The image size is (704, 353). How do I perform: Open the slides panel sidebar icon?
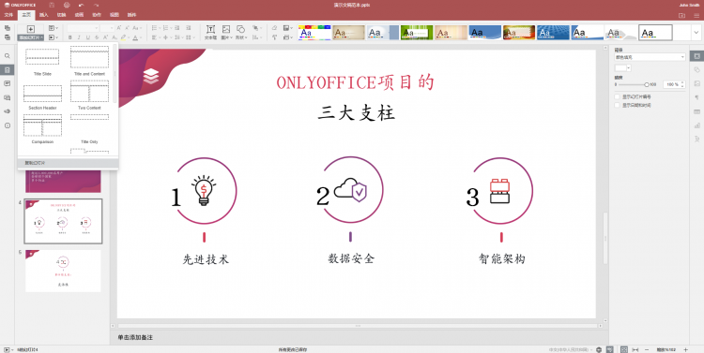[8, 70]
